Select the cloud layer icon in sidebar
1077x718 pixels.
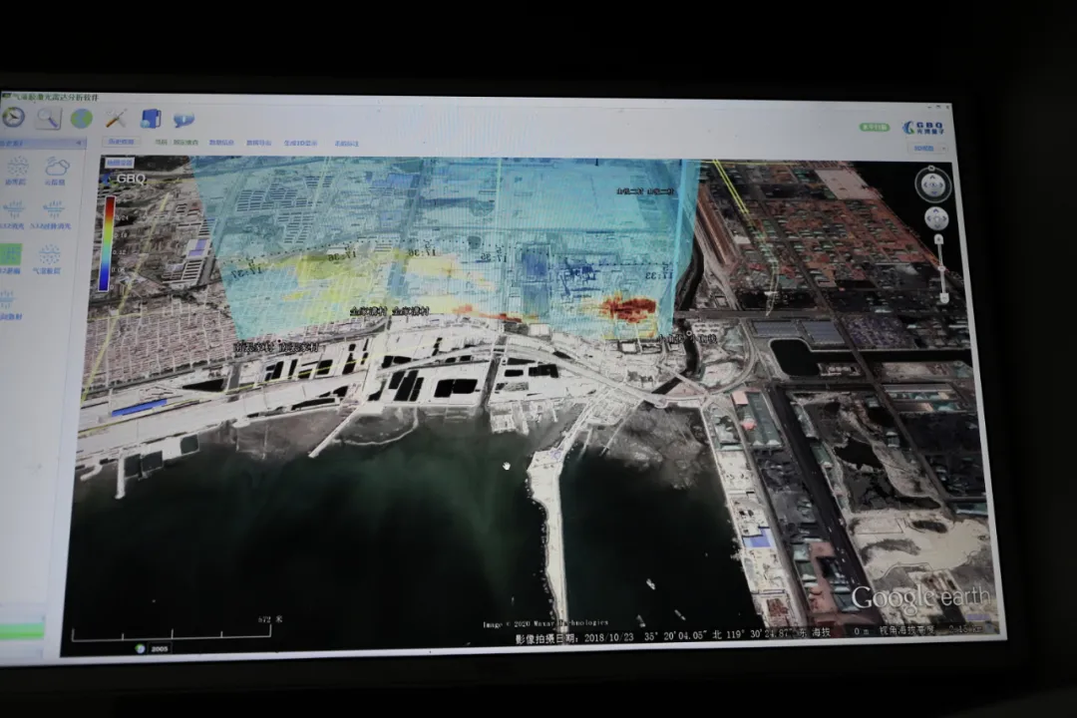[x=56, y=167]
